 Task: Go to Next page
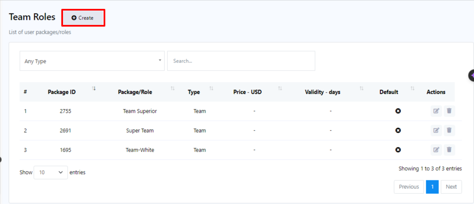pos(451,187)
